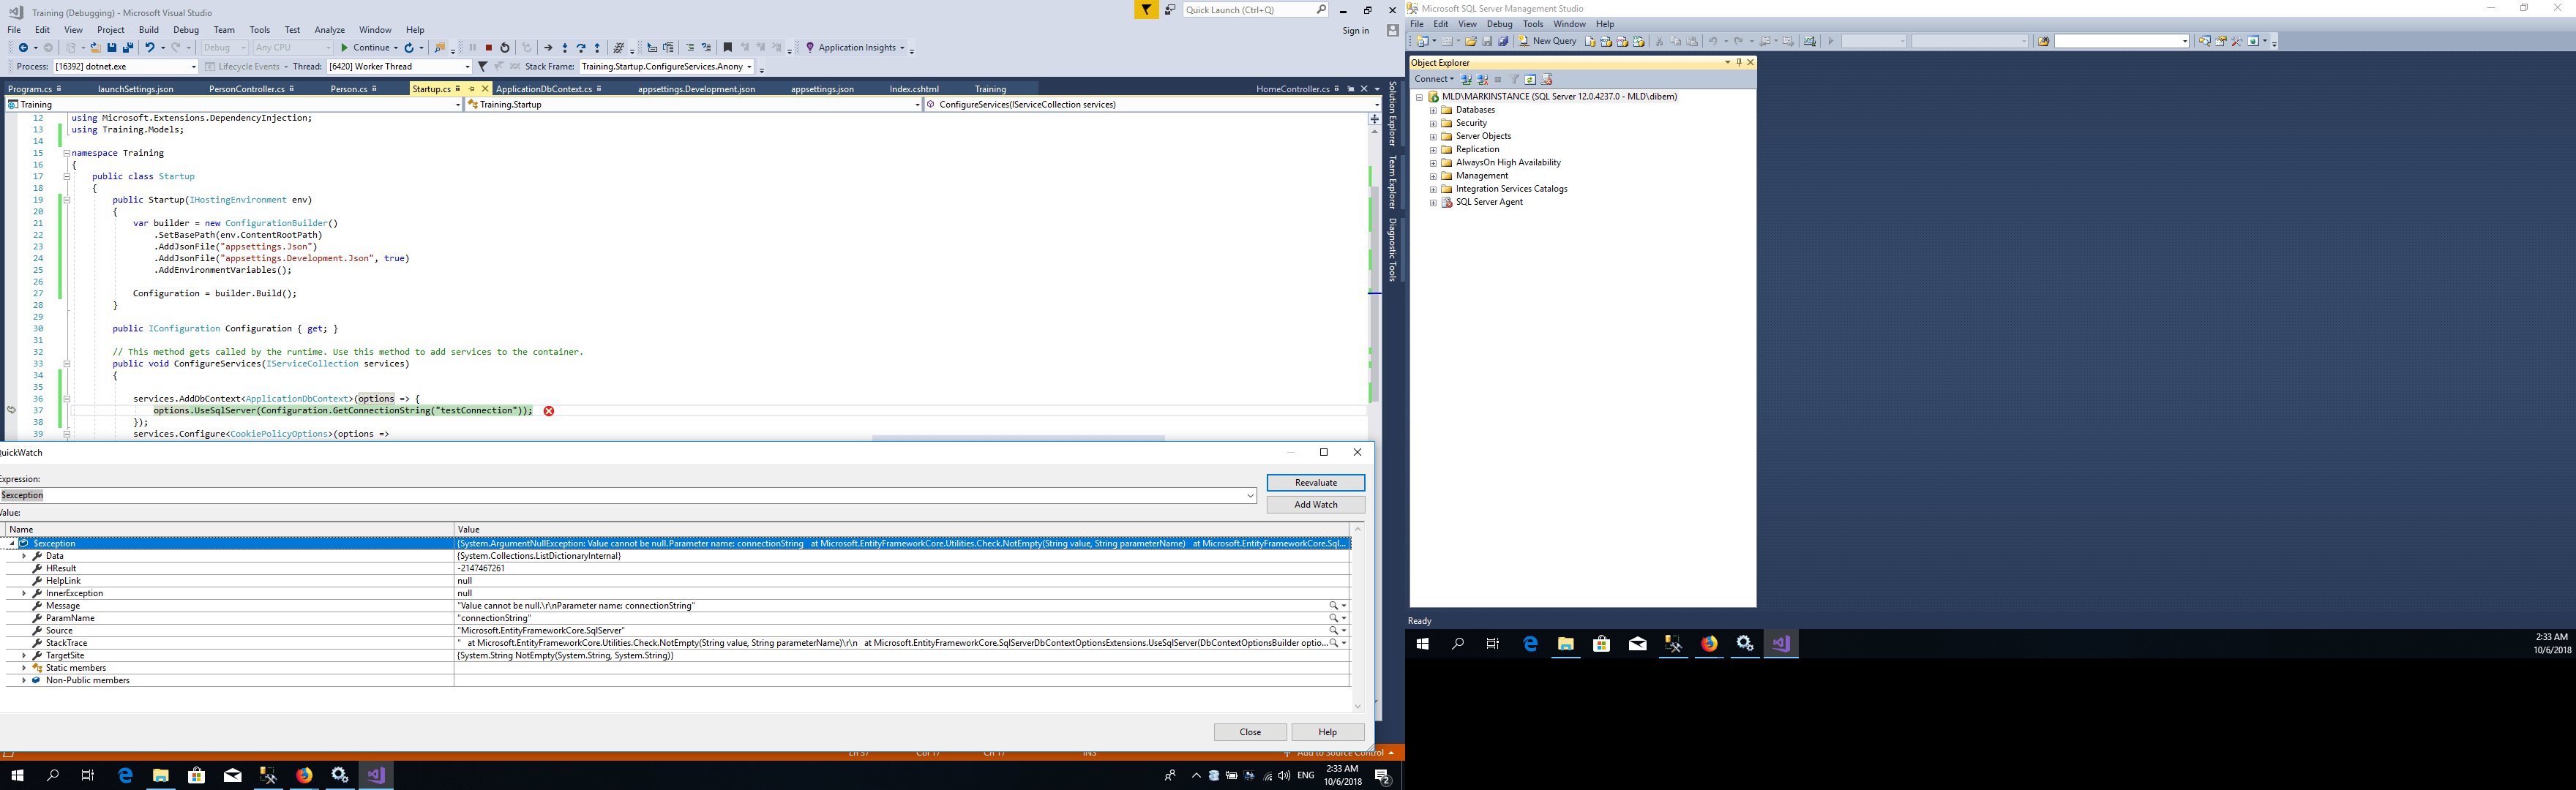Click the red error icon on line 37

click(549, 411)
